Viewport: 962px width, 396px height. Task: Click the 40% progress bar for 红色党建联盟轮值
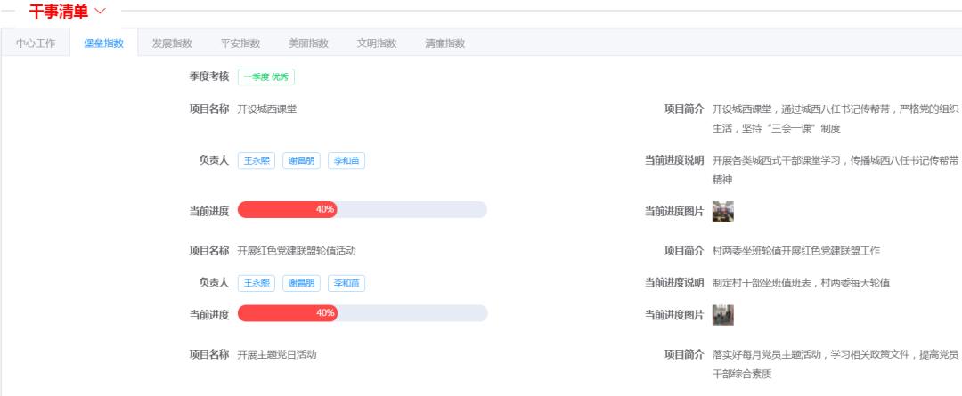point(362,313)
